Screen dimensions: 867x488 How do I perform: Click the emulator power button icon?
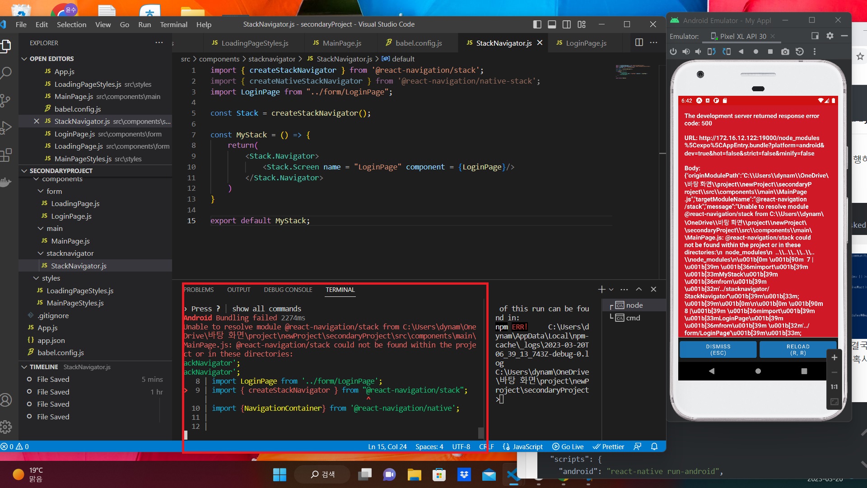pyautogui.click(x=673, y=52)
